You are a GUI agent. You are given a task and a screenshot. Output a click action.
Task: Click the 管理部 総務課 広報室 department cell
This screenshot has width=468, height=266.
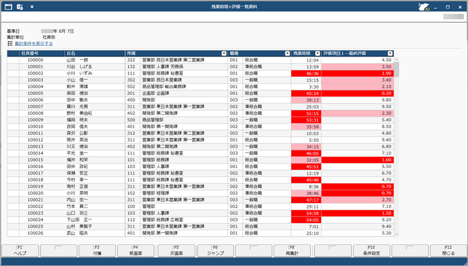pyautogui.click(x=184, y=219)
